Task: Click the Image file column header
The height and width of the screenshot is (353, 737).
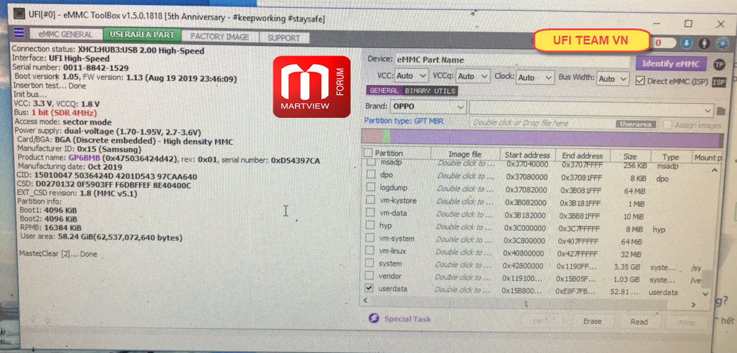Action: (465, 154)
